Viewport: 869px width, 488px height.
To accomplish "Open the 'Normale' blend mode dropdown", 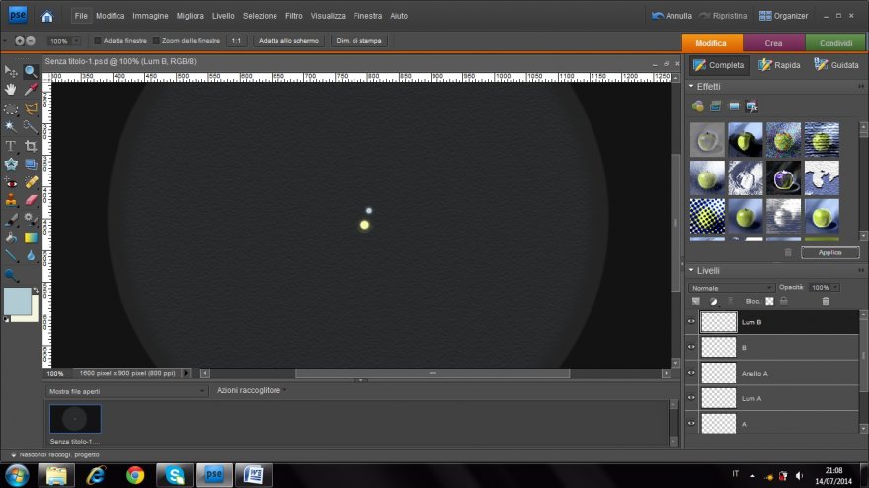I will tap(731, 287).
